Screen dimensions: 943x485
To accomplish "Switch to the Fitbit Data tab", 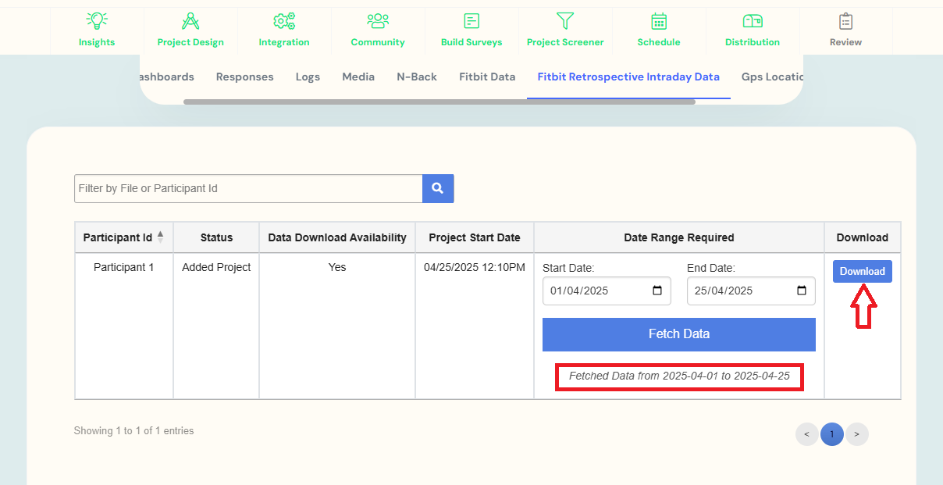I will click(x=487, y=77).
